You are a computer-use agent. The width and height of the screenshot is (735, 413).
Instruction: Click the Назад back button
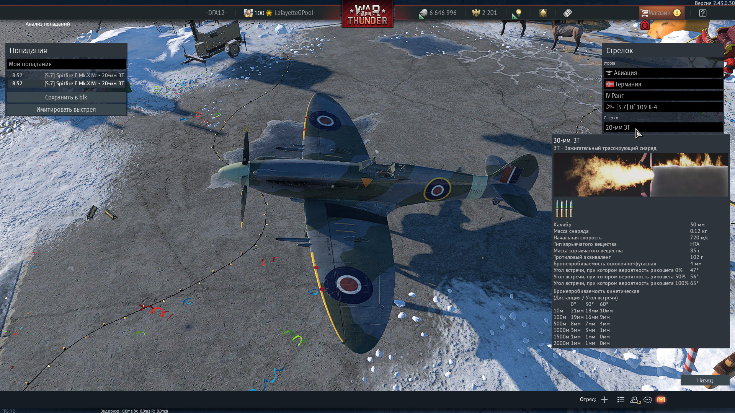pyautogui.click(x=705, y=380)
